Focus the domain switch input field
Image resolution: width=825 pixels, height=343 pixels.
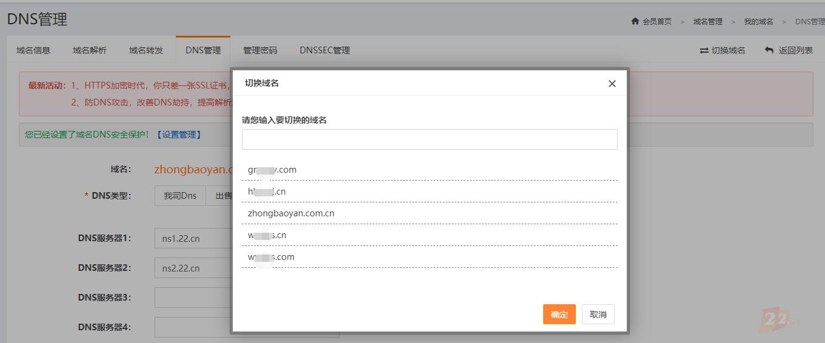click(x=430, y=139)
